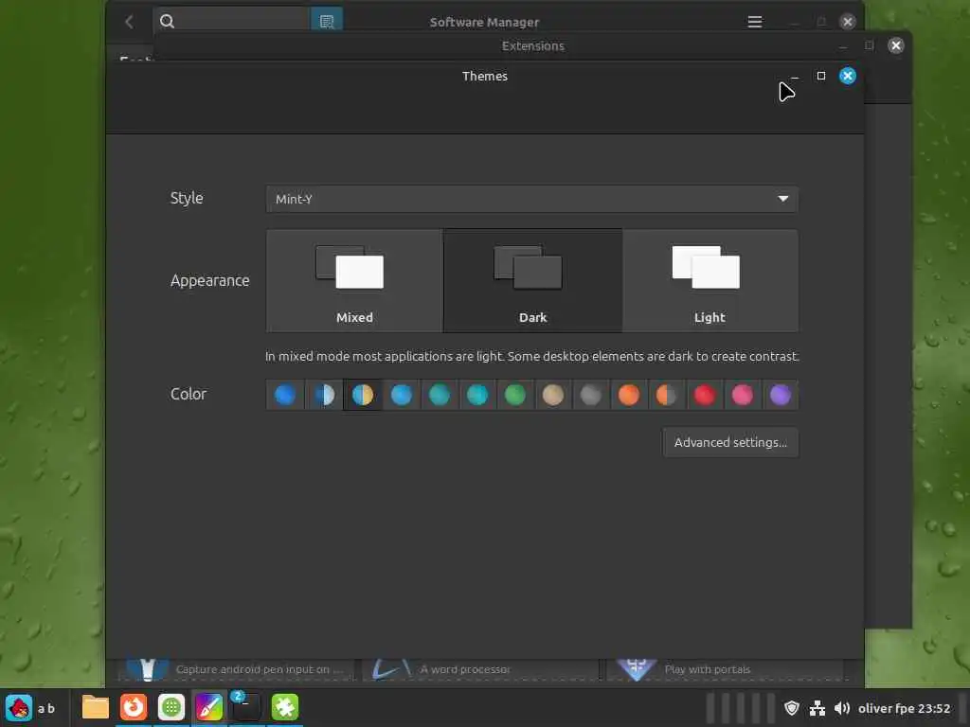The width and height of the screenshot is (970, 727).
Task: Open Advanced settings in Themes
Action: click(x=730, y=443)
